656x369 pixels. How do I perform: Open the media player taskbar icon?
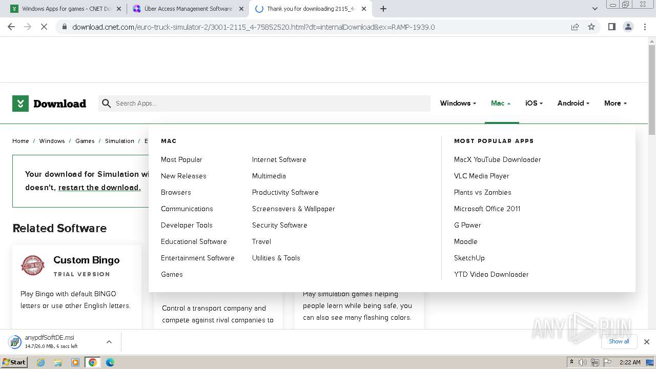(x=75, y=362)
